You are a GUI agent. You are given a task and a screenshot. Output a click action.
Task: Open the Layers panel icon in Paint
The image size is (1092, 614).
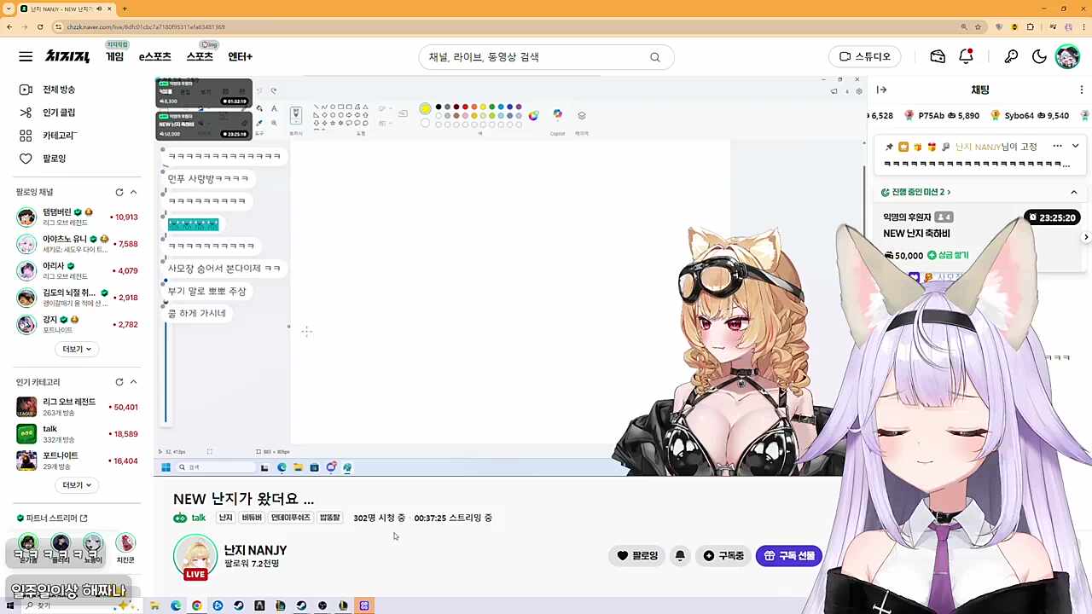[x=581, y=115]
